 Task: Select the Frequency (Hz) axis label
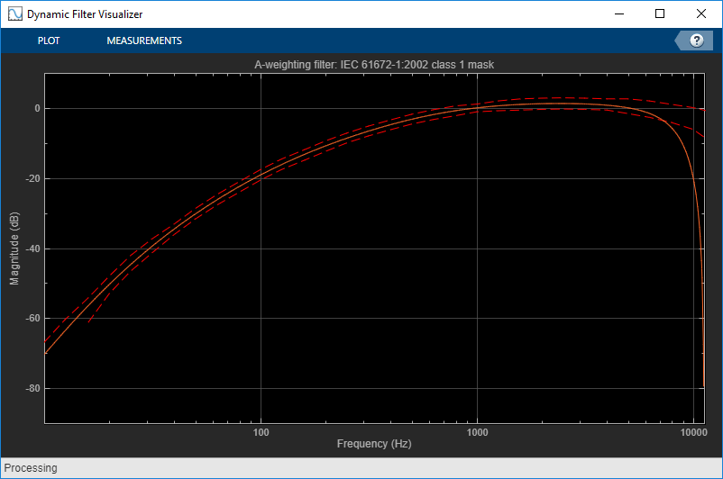[x=374, y=444]
